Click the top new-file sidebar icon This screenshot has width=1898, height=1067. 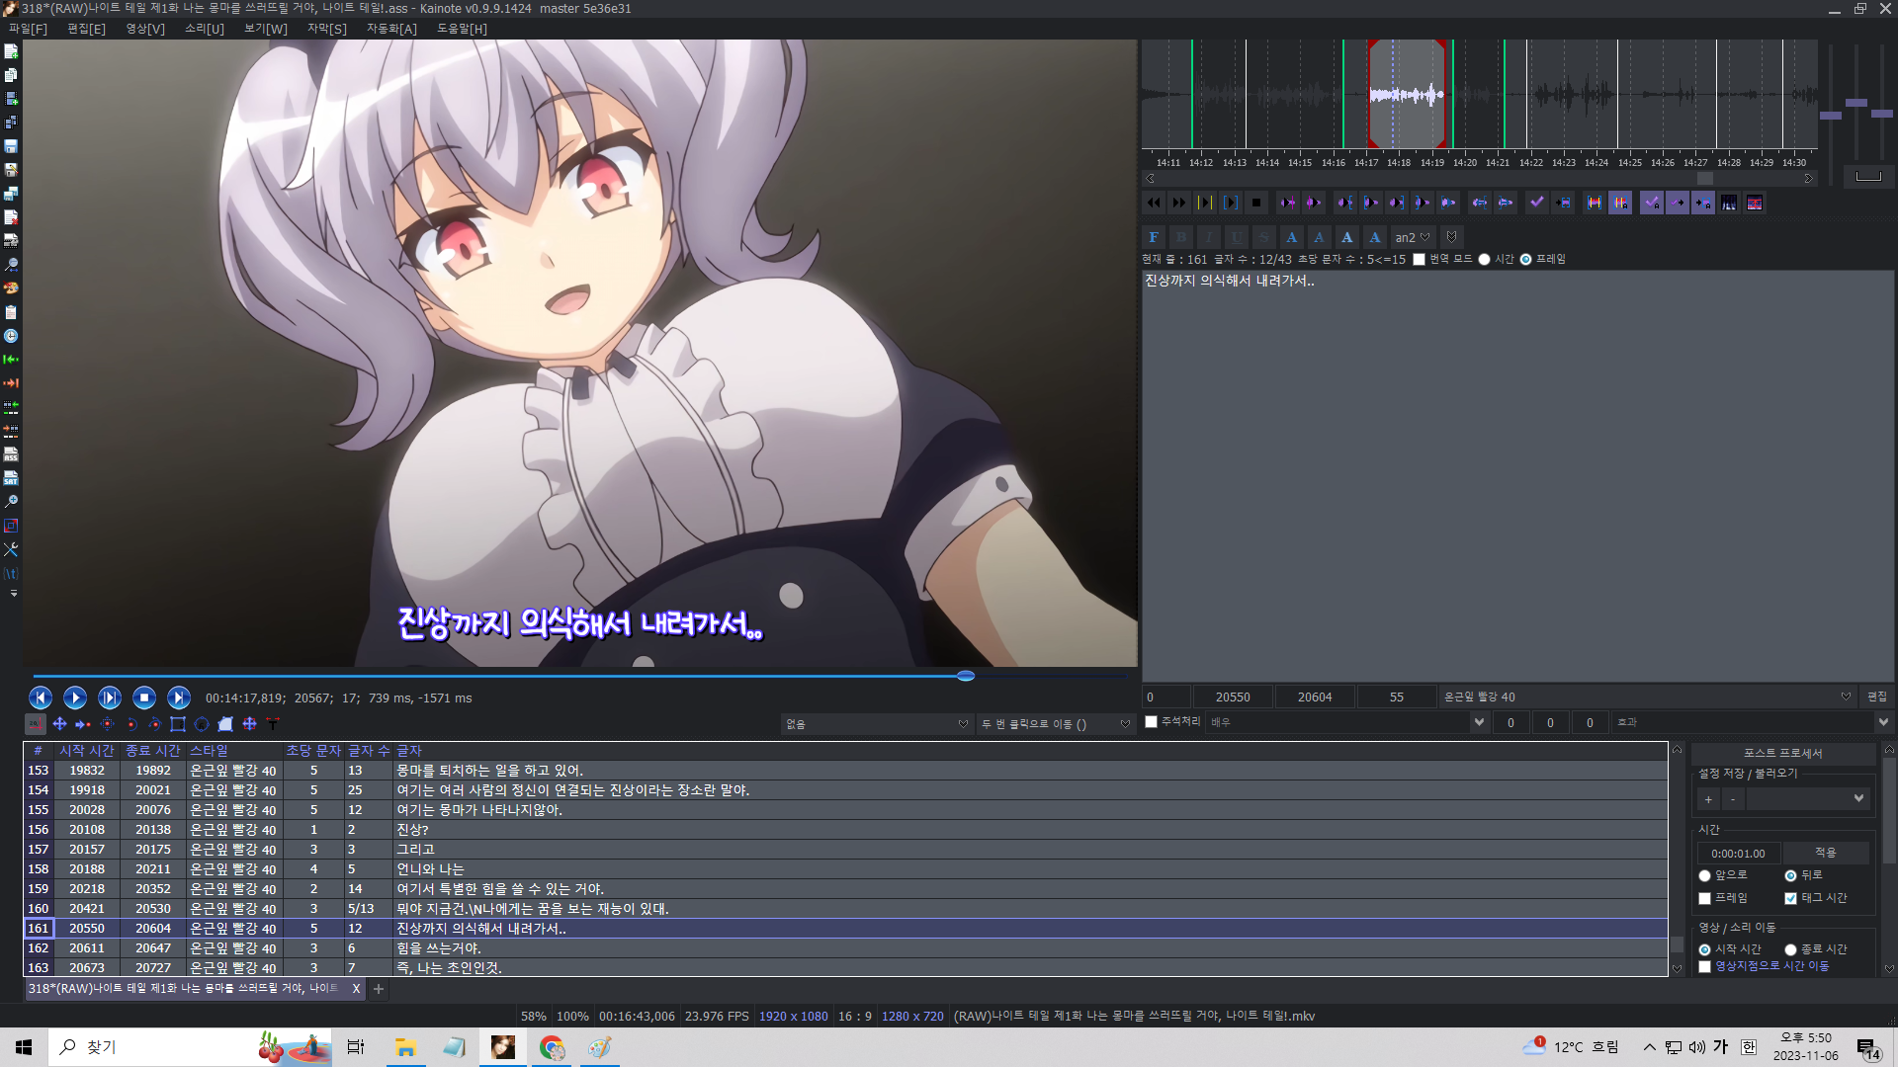point(11,51)
